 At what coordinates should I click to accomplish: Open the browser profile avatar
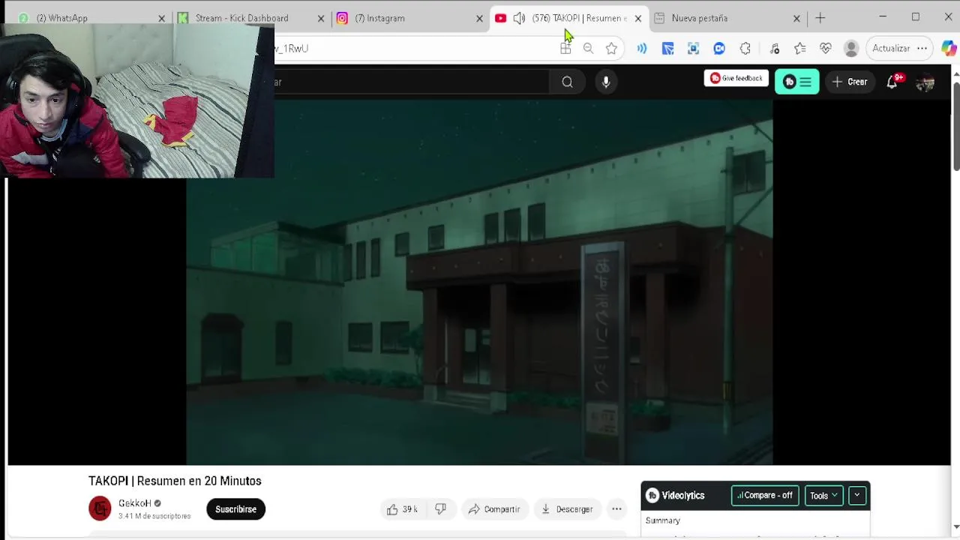click(x=851, y=48)
